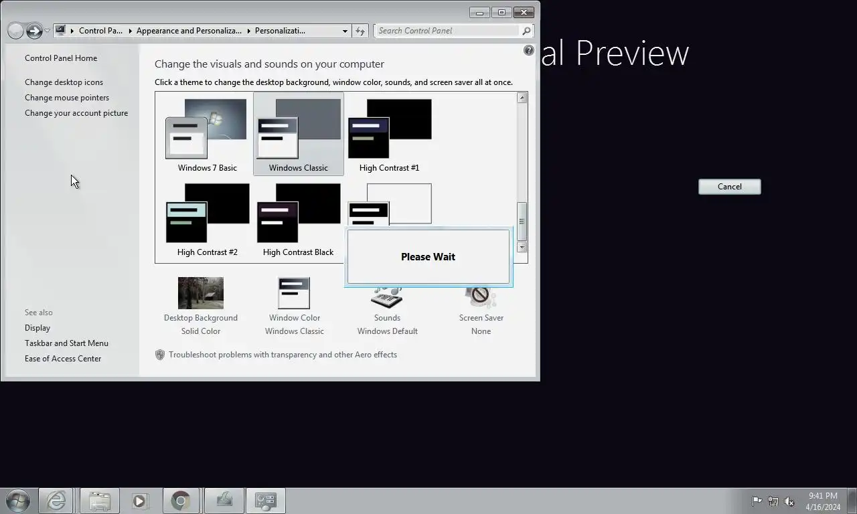The width and height of the screenshot is (857, 514).
Task: Open the Control Panel taskbar button
Action: coord(266,500)
